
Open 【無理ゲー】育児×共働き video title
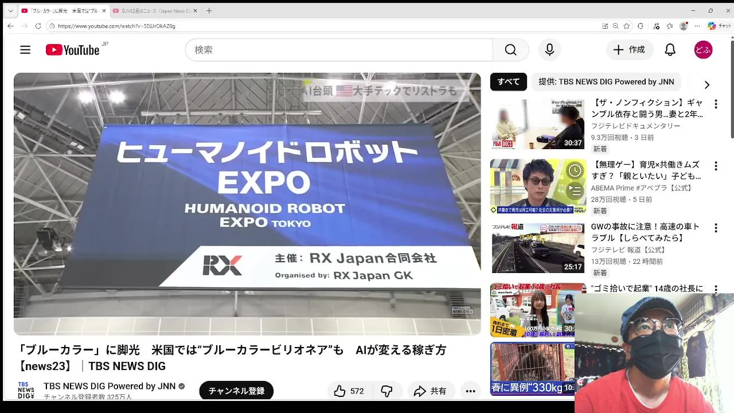(x=646, y=170)
